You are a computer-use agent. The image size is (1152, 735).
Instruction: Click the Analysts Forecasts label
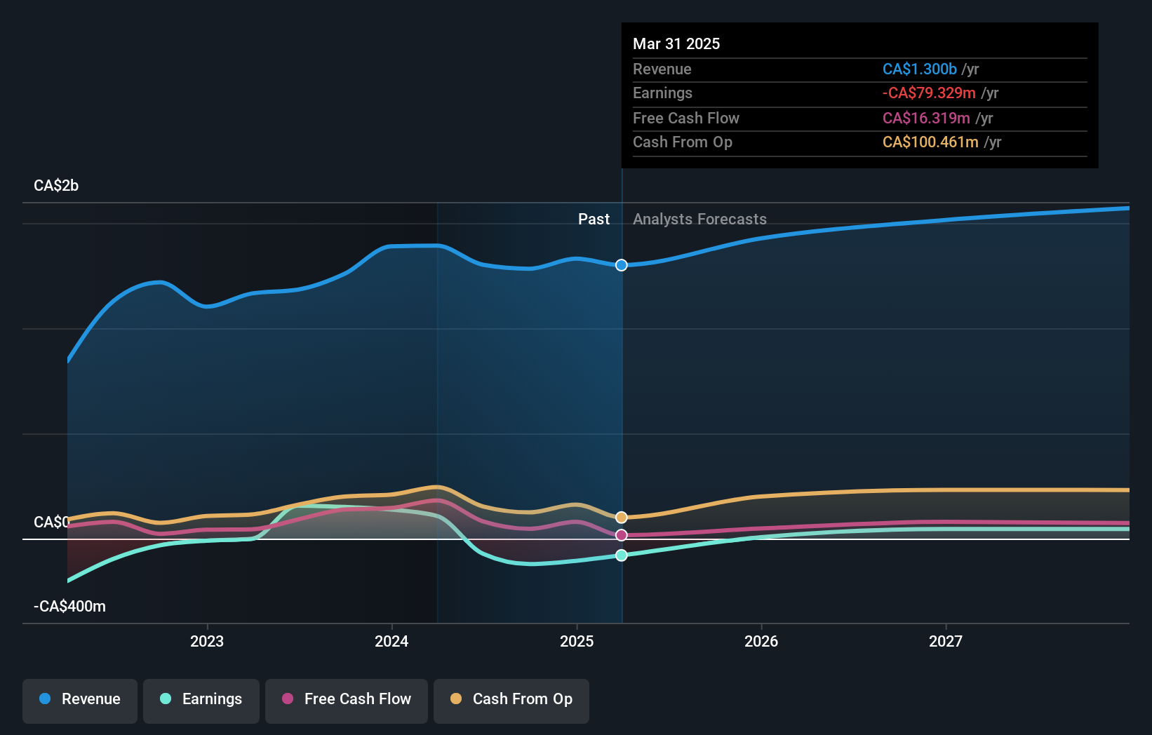coord(699,220)
